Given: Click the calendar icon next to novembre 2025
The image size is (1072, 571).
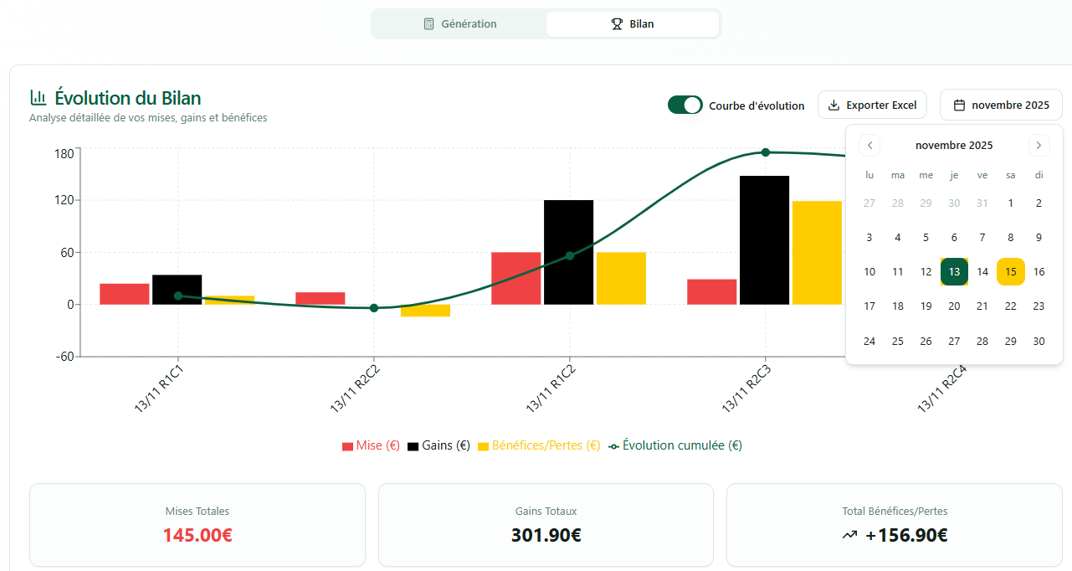Looking at the screenshot, I should (x=960, y=105).
